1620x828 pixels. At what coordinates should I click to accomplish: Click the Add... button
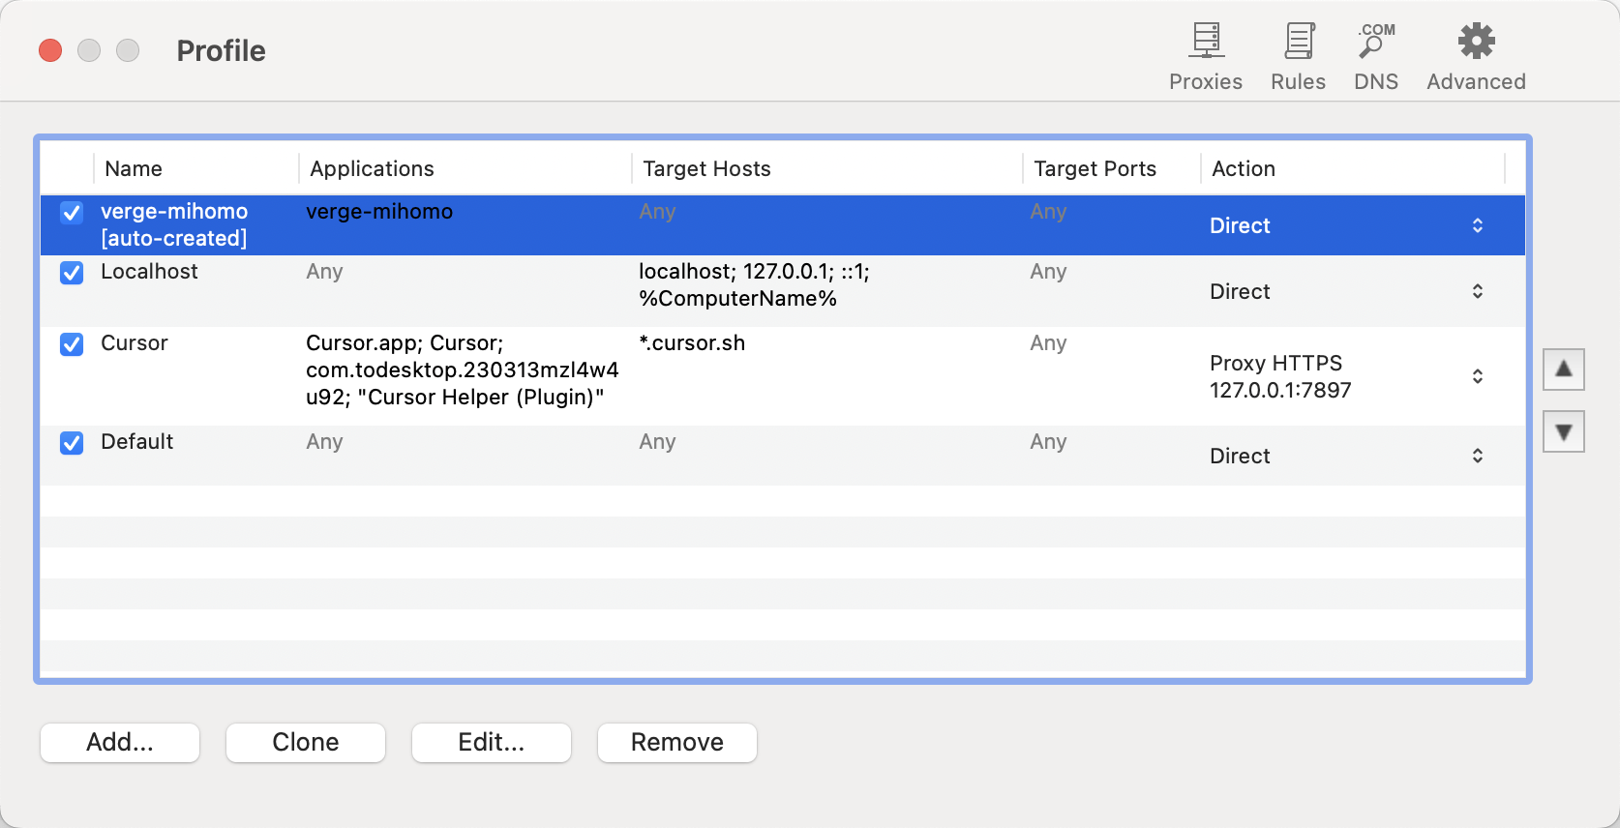pos(120,742)
